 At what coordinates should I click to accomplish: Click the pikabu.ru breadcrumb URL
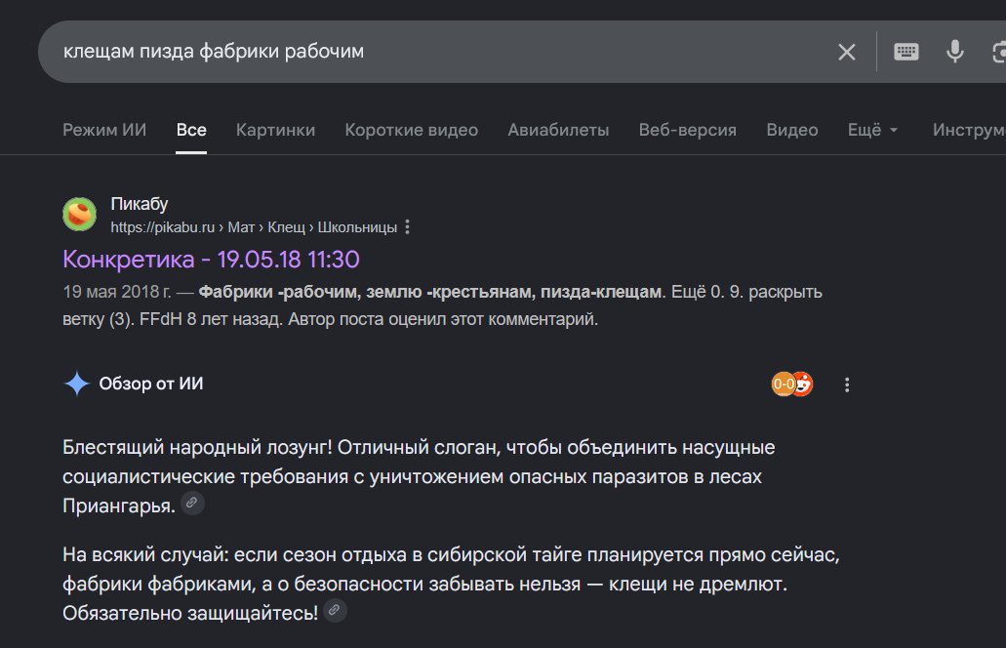254,227
